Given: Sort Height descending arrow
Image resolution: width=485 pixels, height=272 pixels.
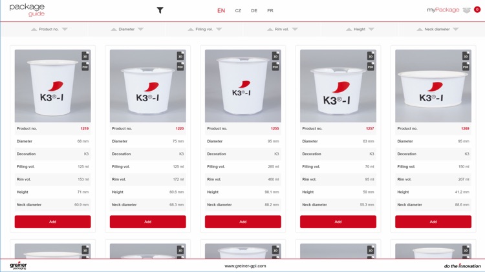Looking at the screenshot, I should pyautogui.click(x=371, y=29).
